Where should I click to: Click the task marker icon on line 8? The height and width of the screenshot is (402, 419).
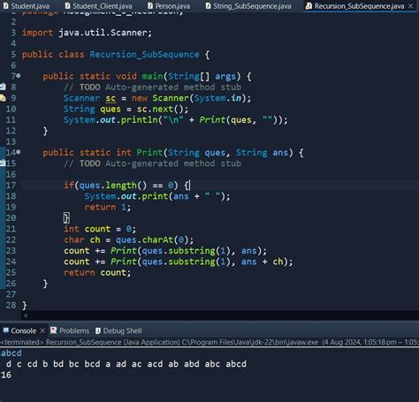pyautogui.click(x=3, y=87)
